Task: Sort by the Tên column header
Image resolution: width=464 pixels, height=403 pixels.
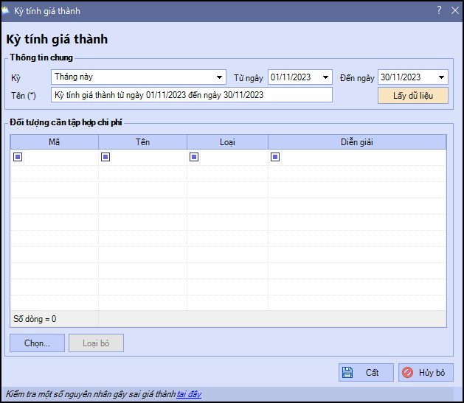Action: [142, 141]
